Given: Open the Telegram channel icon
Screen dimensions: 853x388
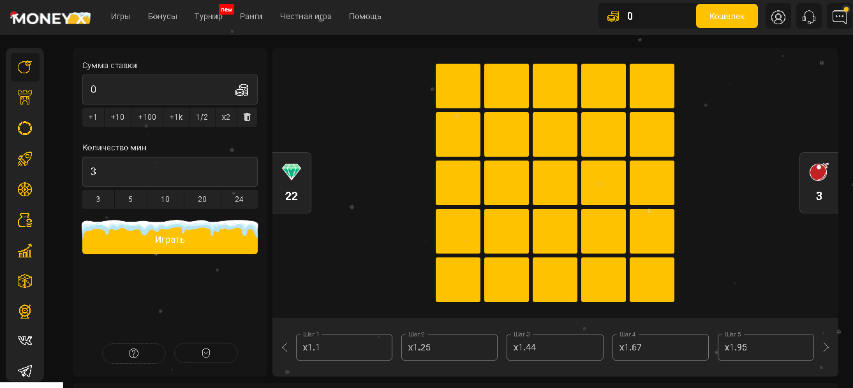Looking at the screenshot, I should click(x=25, y=371).
